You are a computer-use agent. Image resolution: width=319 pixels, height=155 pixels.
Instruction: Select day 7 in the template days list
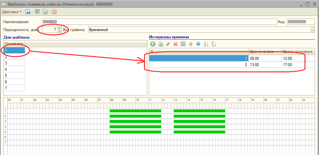click(14, 88)
